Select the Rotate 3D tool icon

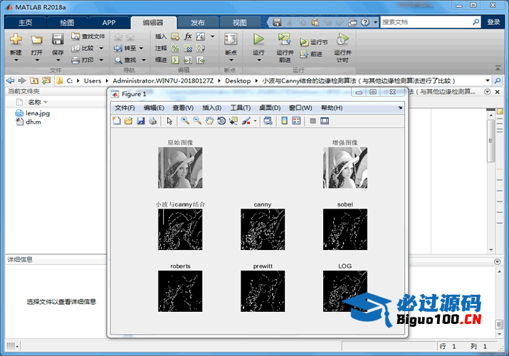[221, 121]
